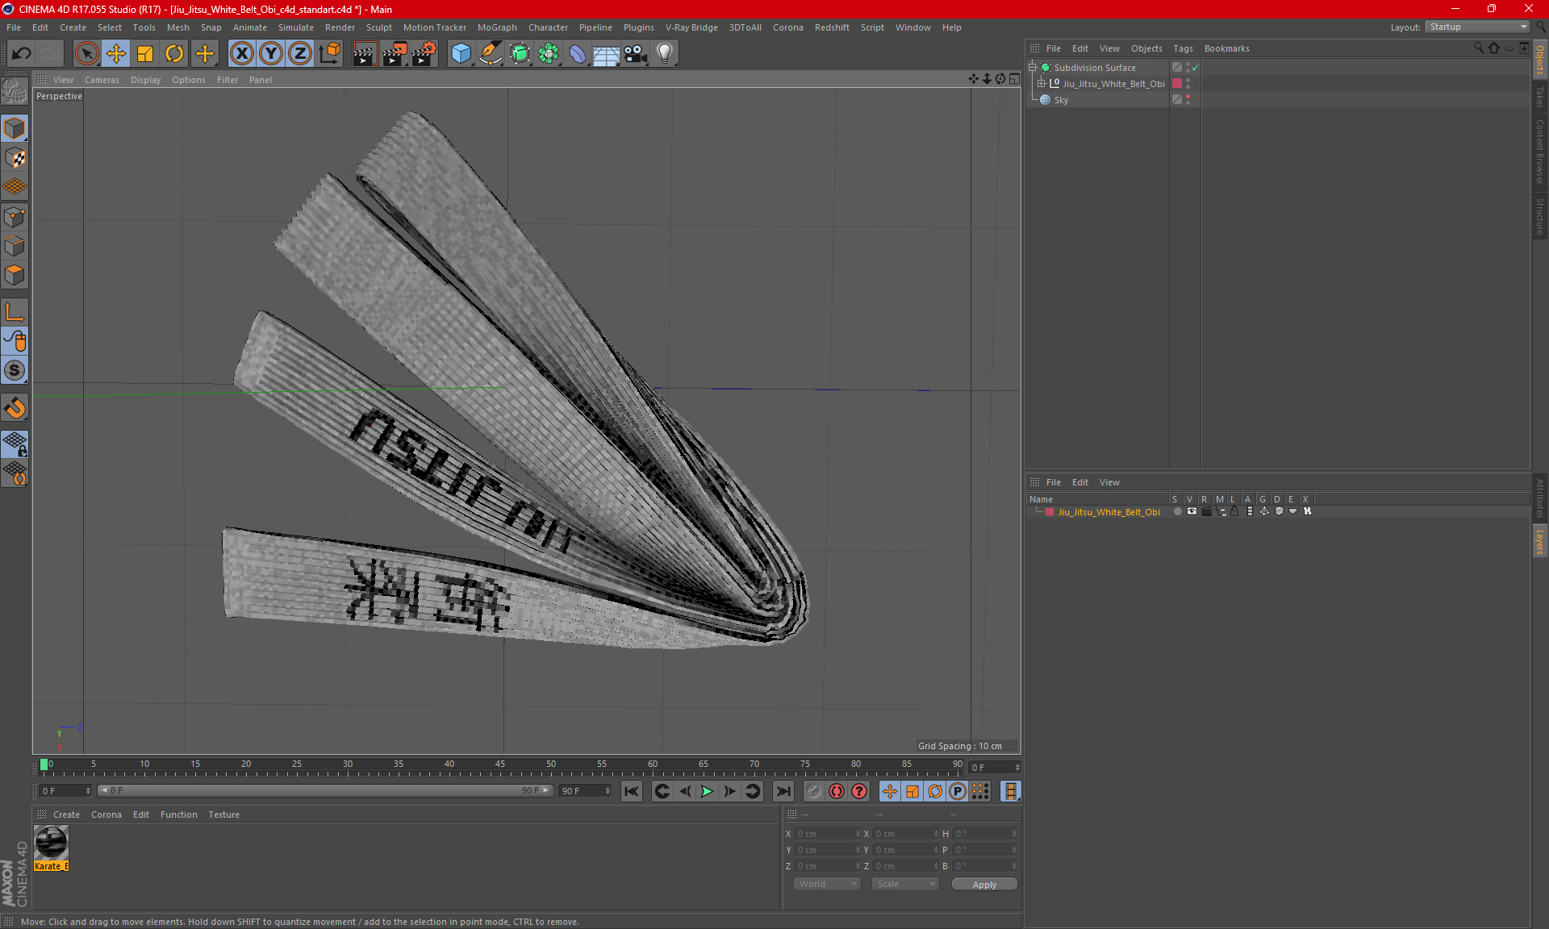1549x929 pixels.
Task: Expand the Subdivision Surface tree node
Action: 1032,68
